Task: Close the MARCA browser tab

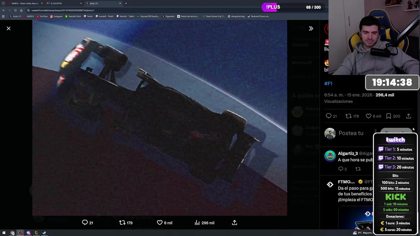Action: 42,3
